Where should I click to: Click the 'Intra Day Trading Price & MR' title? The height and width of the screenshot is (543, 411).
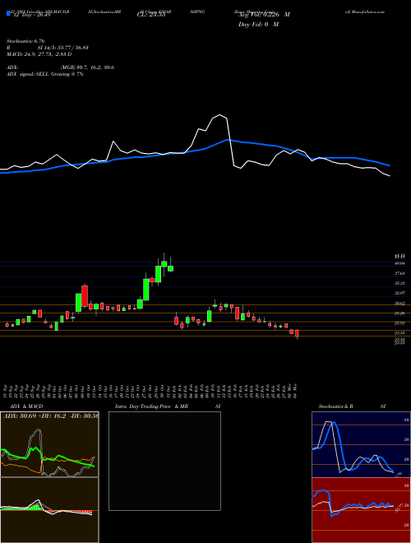152,406
